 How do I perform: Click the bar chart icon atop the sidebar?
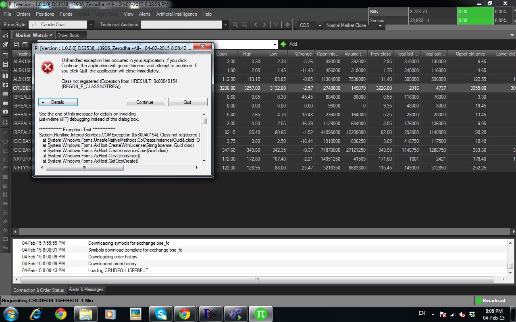[5, 35]
